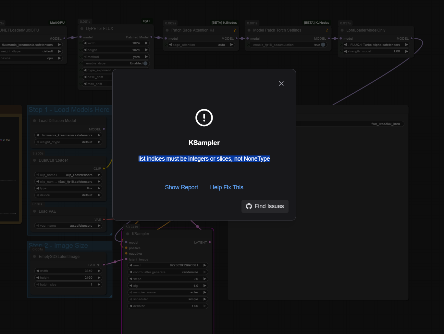
Task: Open clip_name1 dropdown showing clip_l.safetensors
Action: [x=68, y=175]
